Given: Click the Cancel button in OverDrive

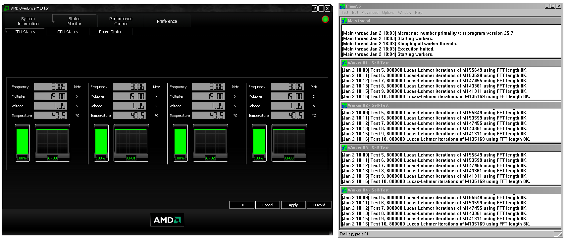Looking at the screenshot, I should click(268, 205).
